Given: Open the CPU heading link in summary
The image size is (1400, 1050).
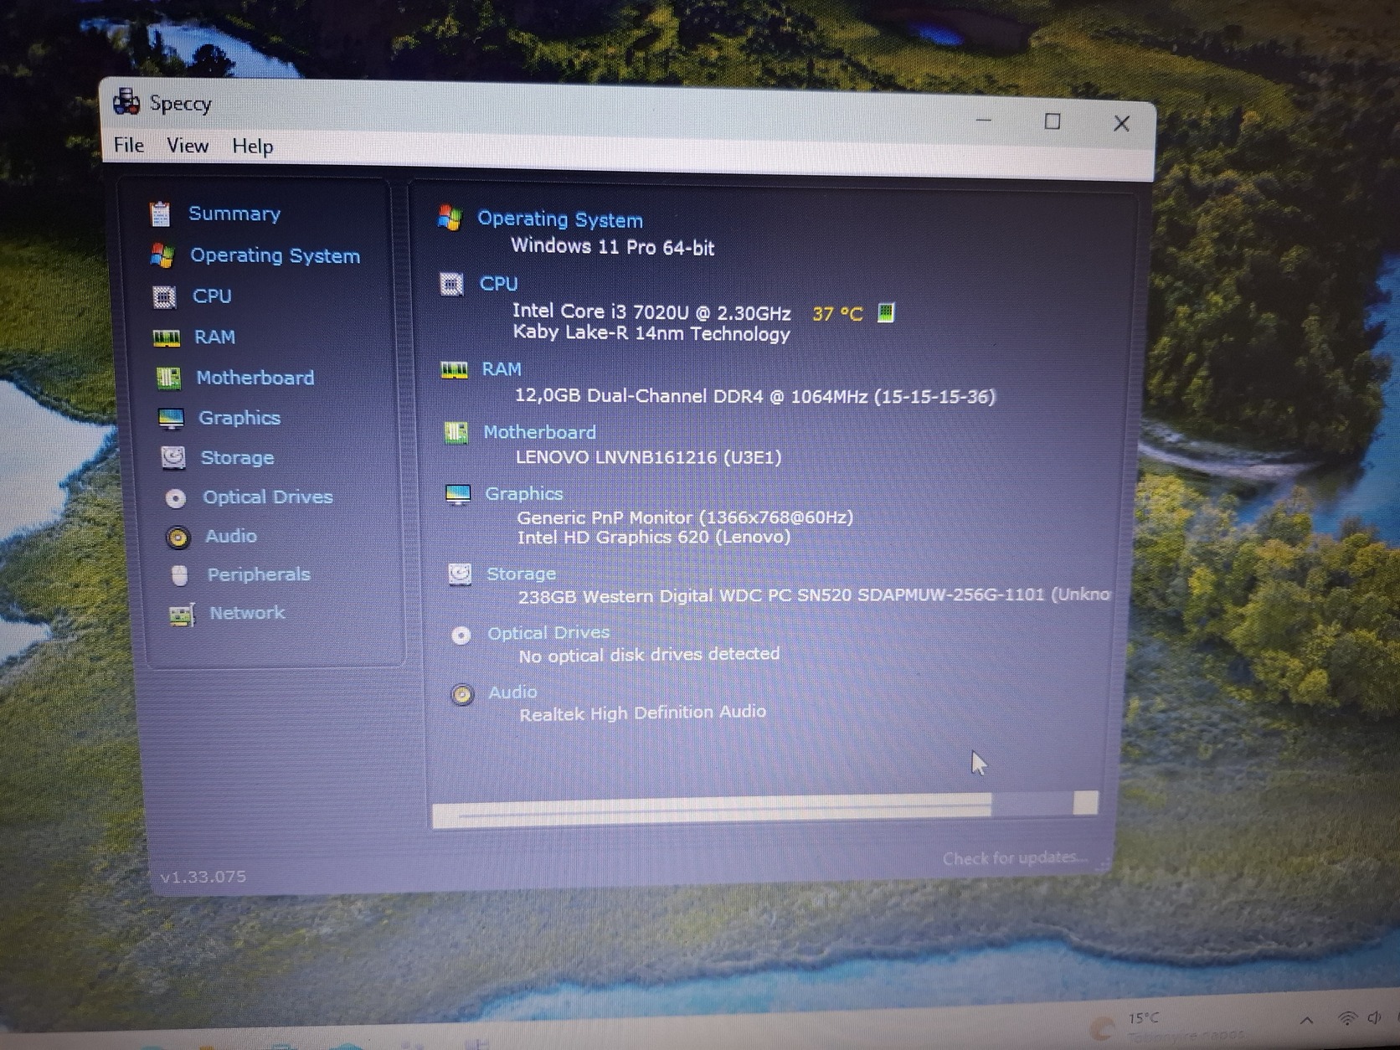Looking at the screenshot, I should (499, 284).
